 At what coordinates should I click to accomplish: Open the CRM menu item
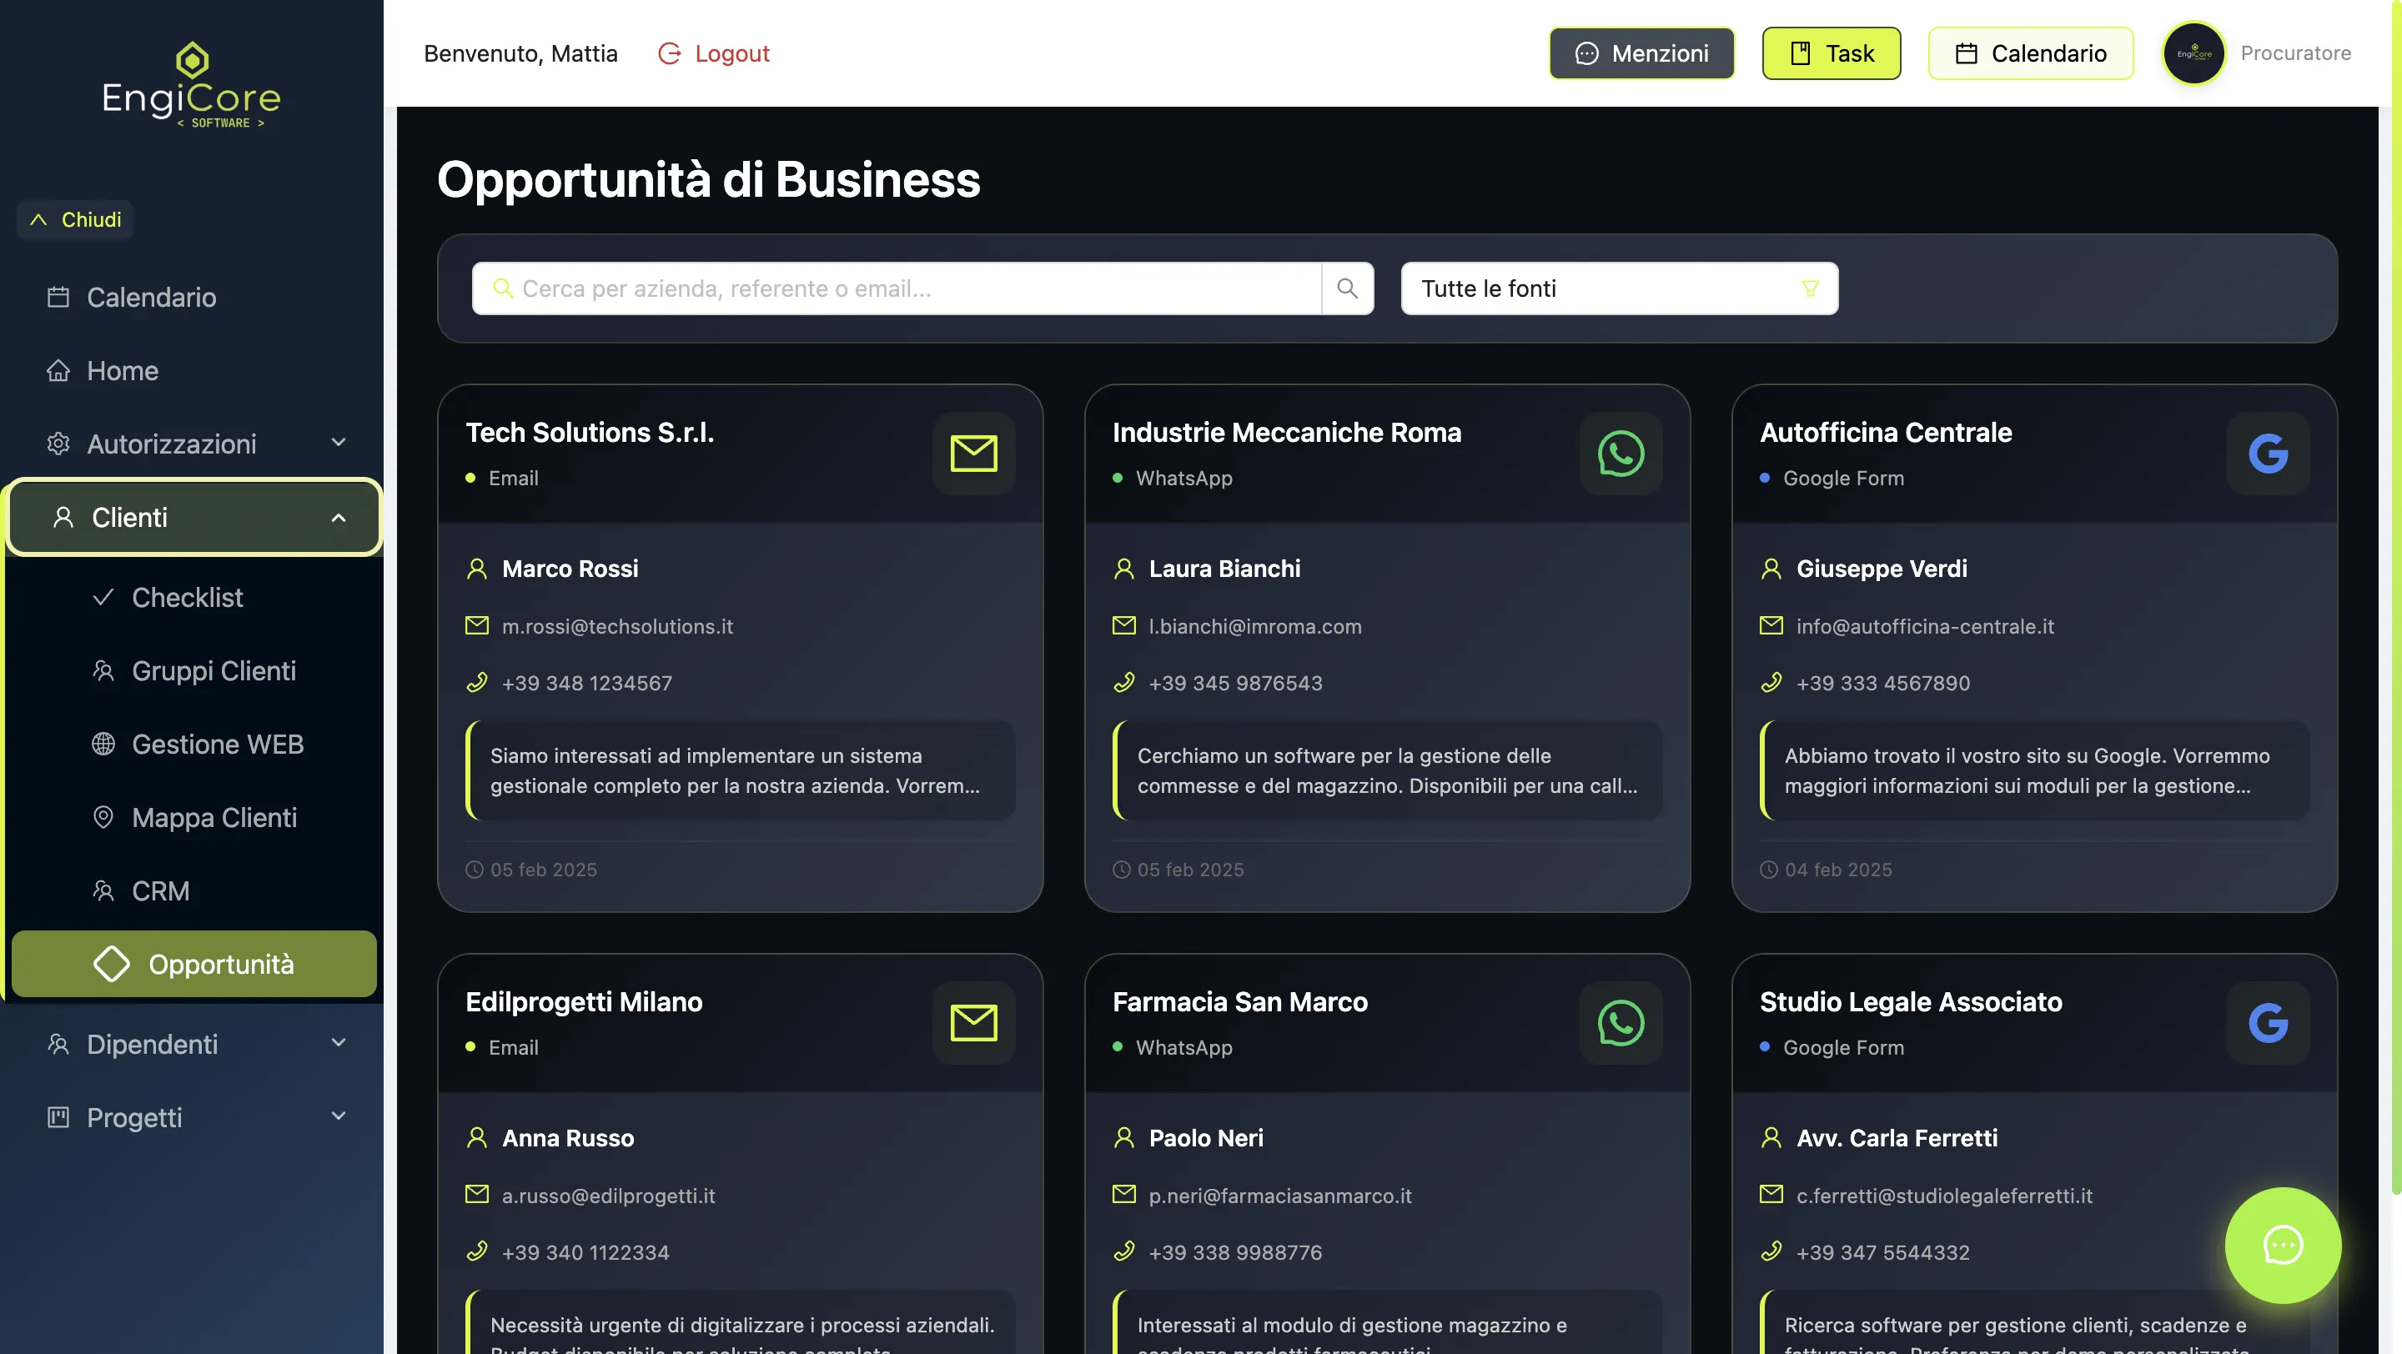[x=160, y=891]
